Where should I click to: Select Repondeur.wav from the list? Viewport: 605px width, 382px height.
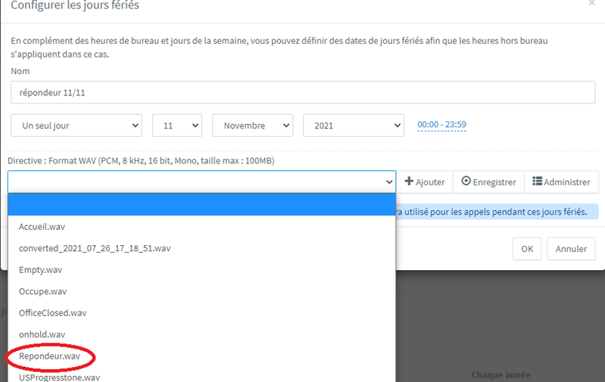(x=50, y=356)
